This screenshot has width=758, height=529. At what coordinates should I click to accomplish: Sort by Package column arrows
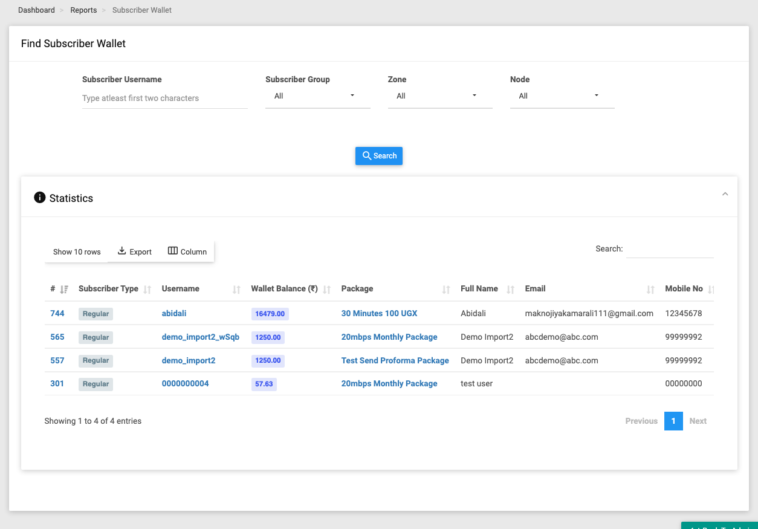pos(446,290)
